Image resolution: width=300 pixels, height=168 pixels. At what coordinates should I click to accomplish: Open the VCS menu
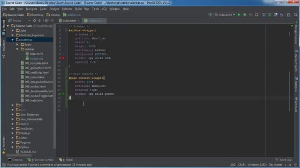[104, 9]
